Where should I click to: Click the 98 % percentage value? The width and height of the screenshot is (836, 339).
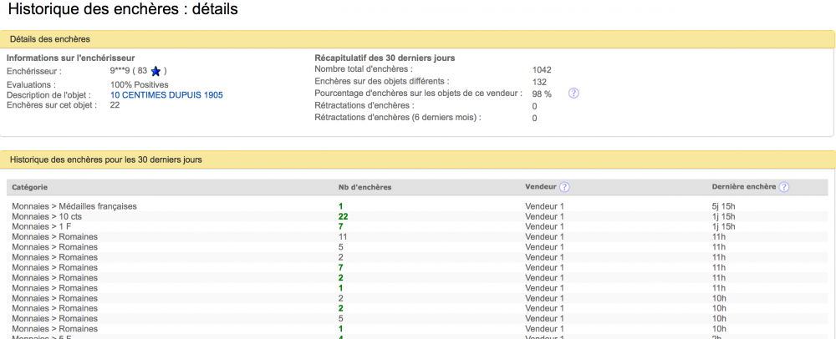(542, 94)
